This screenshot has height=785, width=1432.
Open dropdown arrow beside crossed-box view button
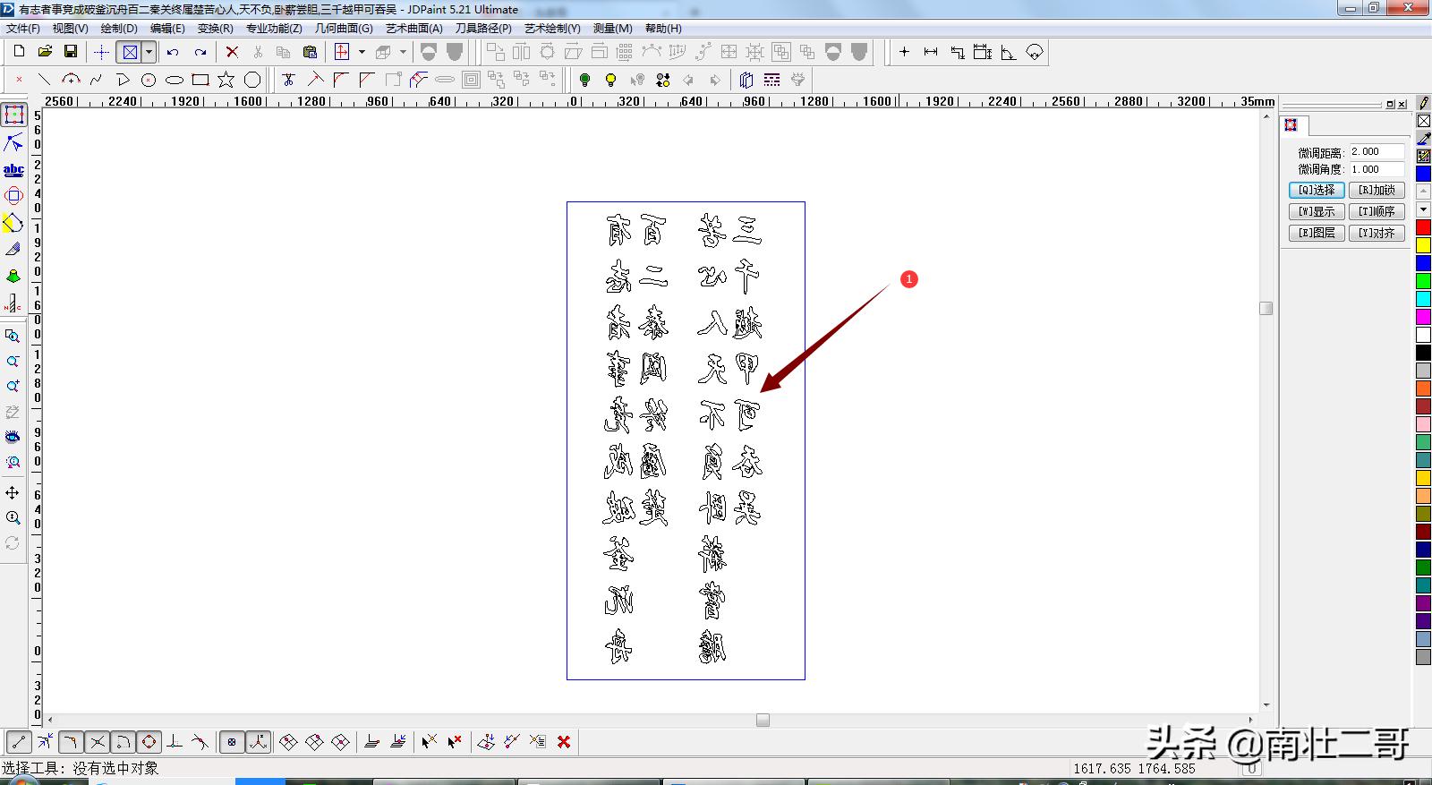[x=149, y=52]
